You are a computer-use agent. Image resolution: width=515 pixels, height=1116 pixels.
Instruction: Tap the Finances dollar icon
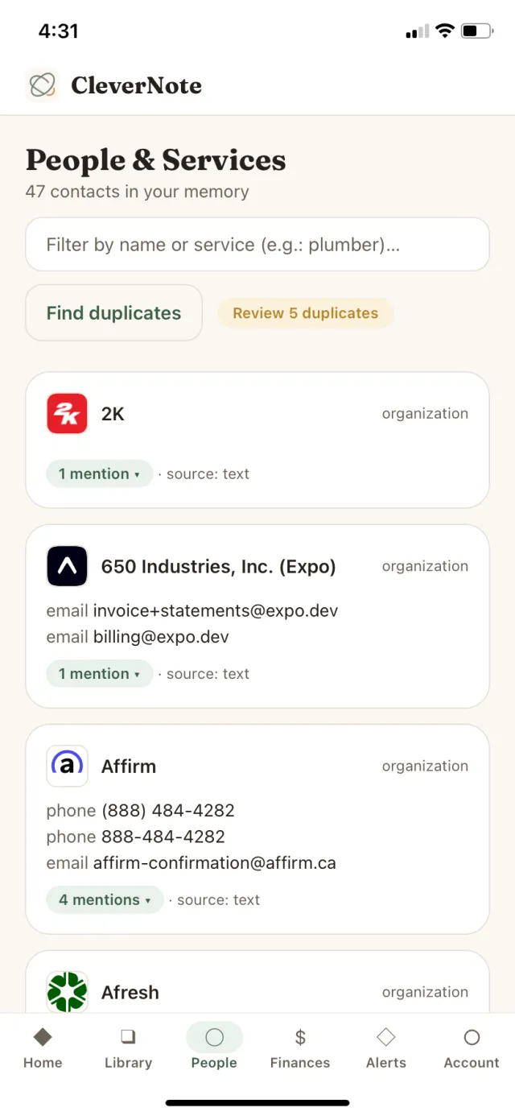(x=300, y=1037)
